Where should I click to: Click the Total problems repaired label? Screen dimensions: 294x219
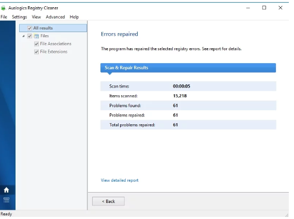tap(132, 125)
